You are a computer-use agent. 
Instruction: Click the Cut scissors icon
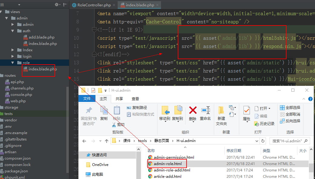pyautogui.click(x=114, y=125)
